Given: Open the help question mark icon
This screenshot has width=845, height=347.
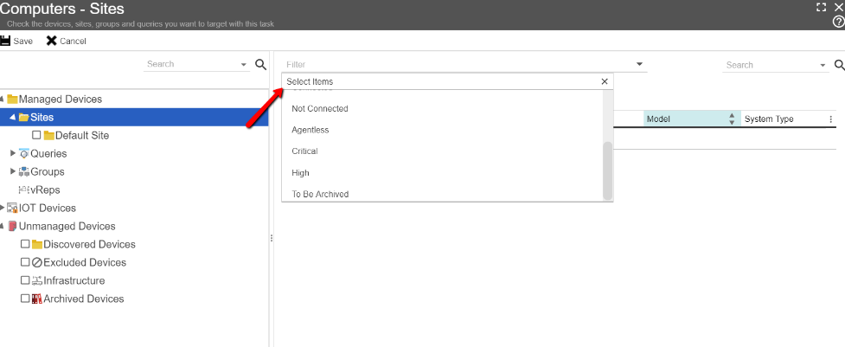Looking at the screenshot, I should 839,21.
